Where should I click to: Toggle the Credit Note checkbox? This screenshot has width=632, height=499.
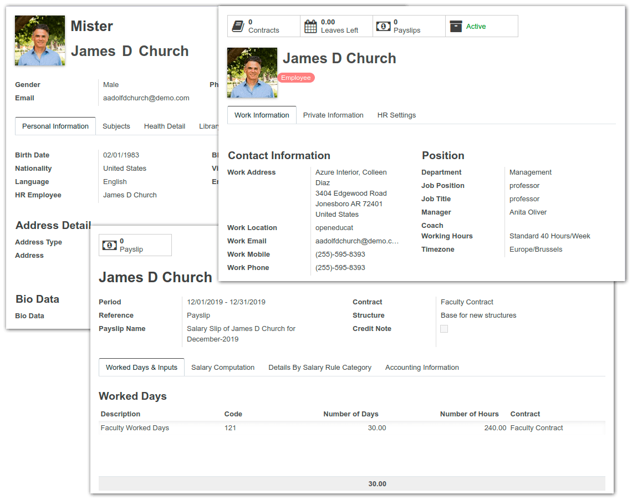(444, 329)
